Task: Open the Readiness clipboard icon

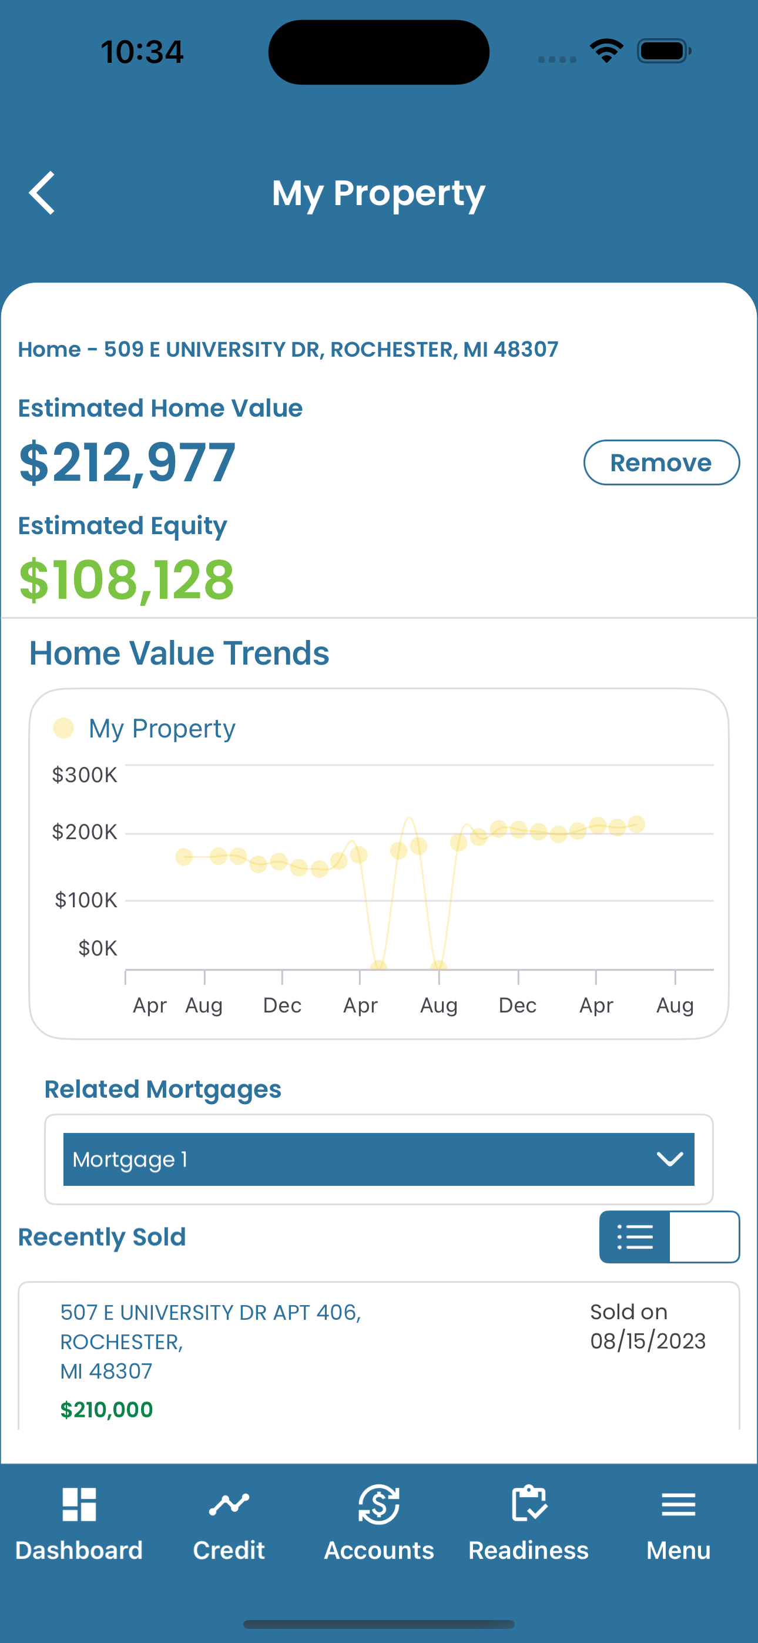Action: 529,1504
